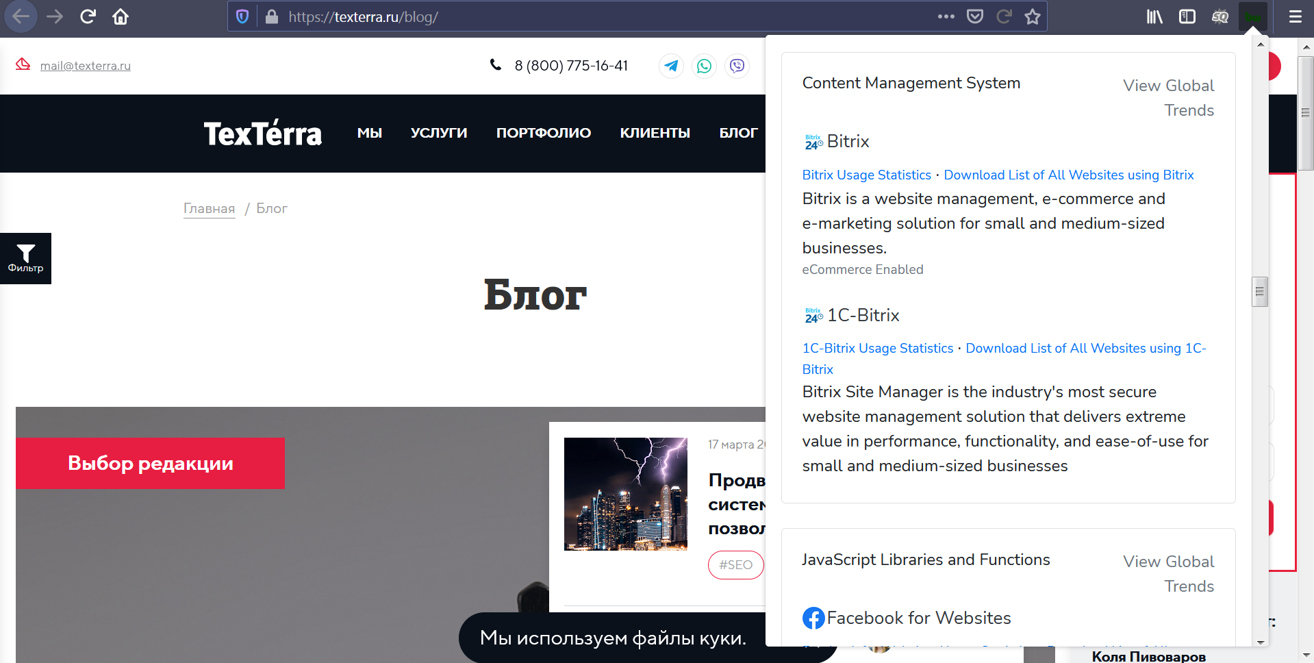Click the Bitrix24 icon beside 1C-Bitrix
Viewport: 1314px width, 663px height.
(812, 315)
